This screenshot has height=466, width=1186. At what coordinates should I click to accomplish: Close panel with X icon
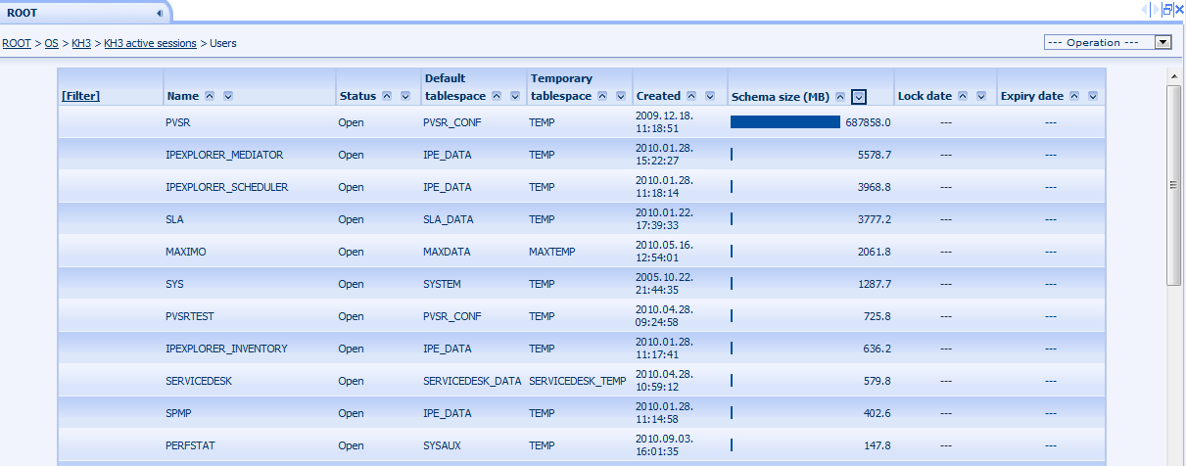coord(1179,9)
